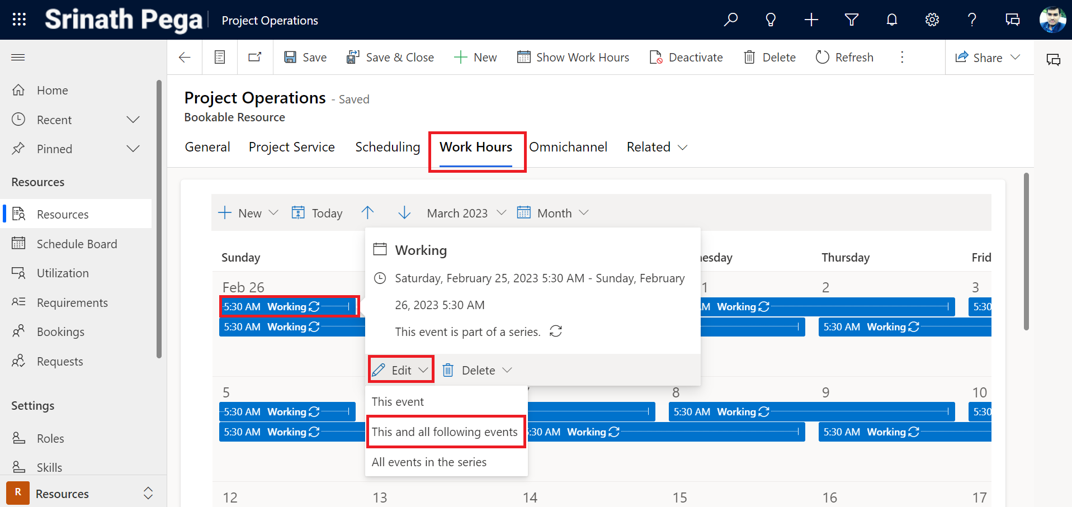Click the calendar vertical scrollbar

coord(1026,252)
